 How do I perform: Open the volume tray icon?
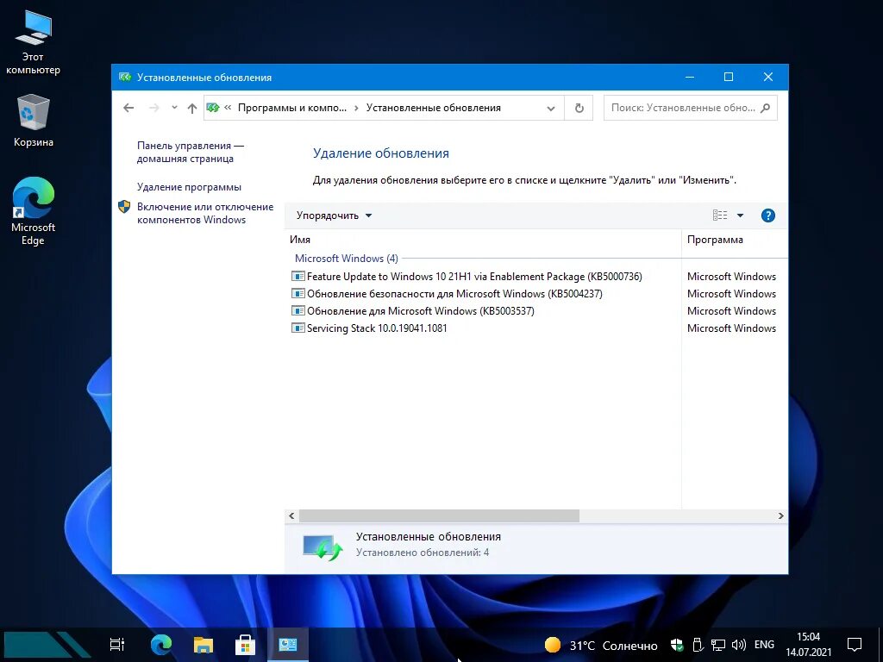738,645
